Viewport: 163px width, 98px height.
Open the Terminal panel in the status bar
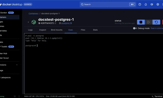157,96
